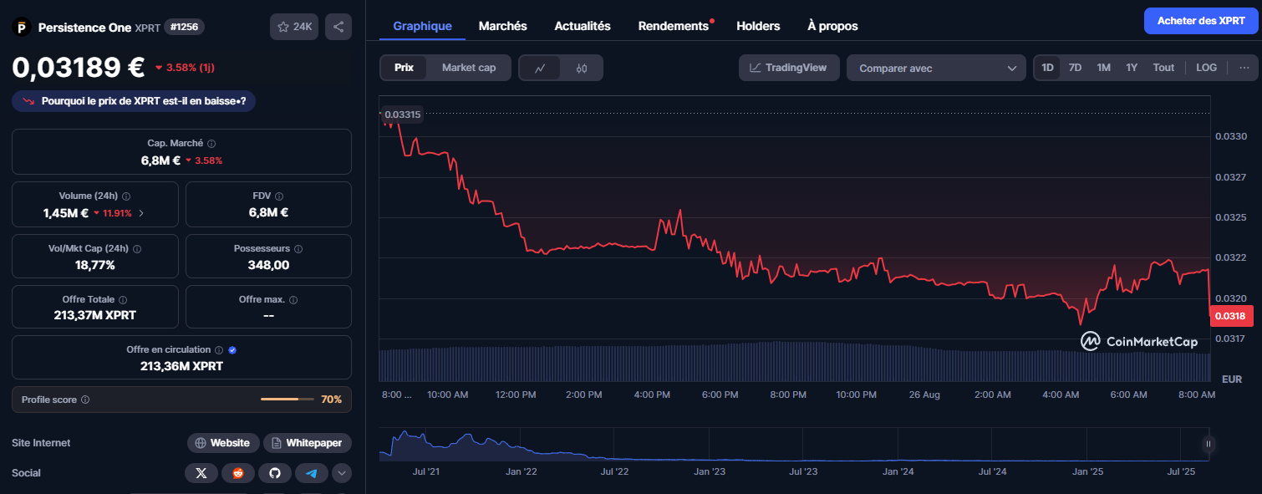Image resolution: width=1262 pixels, height=494 pixels.
Task: Expand more social links chevron
Action: (x=342, y=473)
